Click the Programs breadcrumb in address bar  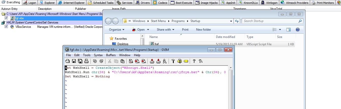tap(178, 21)
